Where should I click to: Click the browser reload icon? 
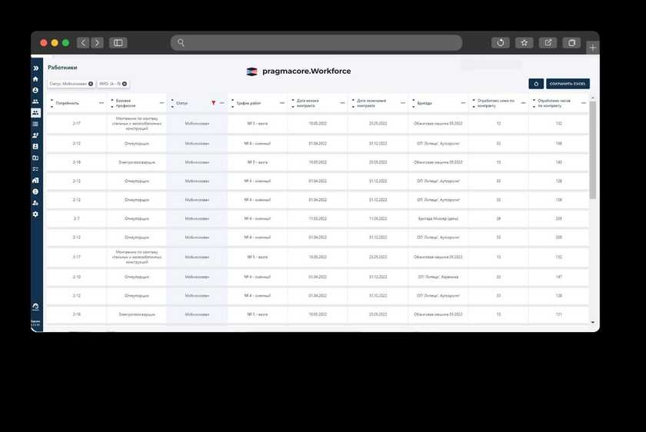click(x=501, y=43)
